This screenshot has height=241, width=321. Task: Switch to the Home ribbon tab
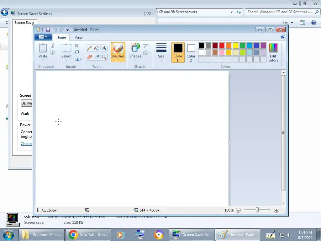click(x=61, y=37)
